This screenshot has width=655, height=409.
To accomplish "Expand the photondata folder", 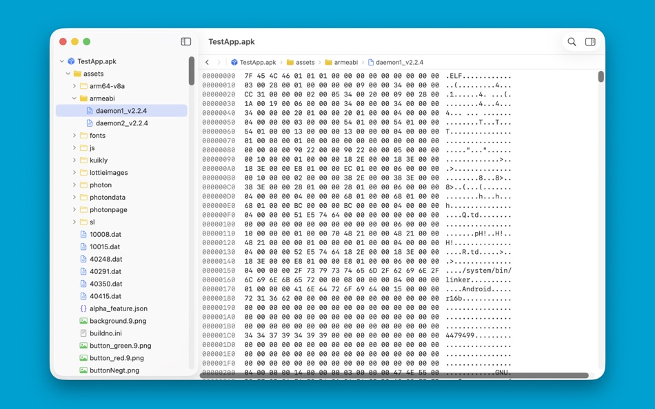I will coord(74,197).
